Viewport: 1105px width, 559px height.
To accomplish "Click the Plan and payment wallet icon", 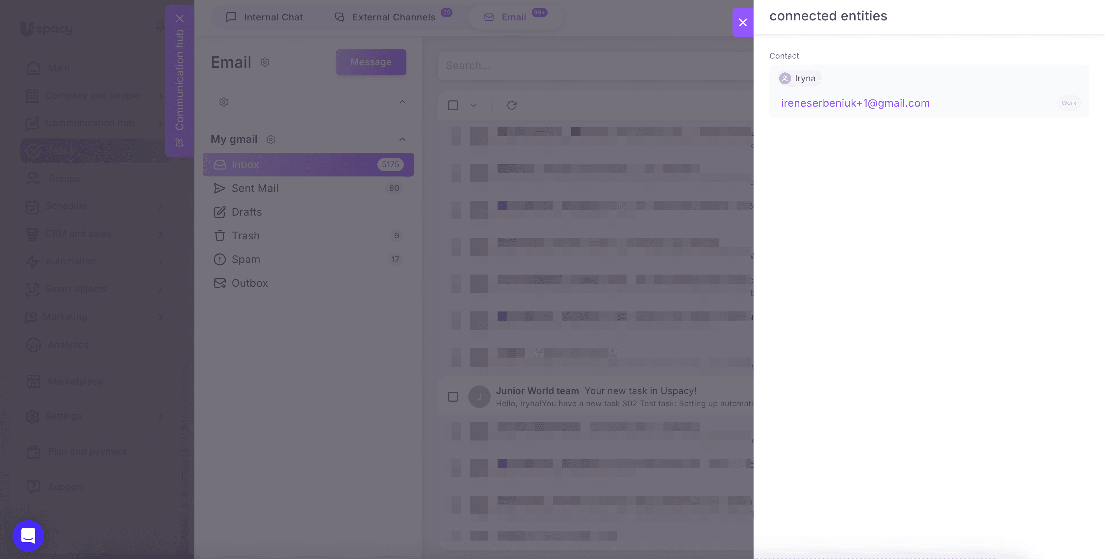I will pyautogui.click(x=34, y=452).
